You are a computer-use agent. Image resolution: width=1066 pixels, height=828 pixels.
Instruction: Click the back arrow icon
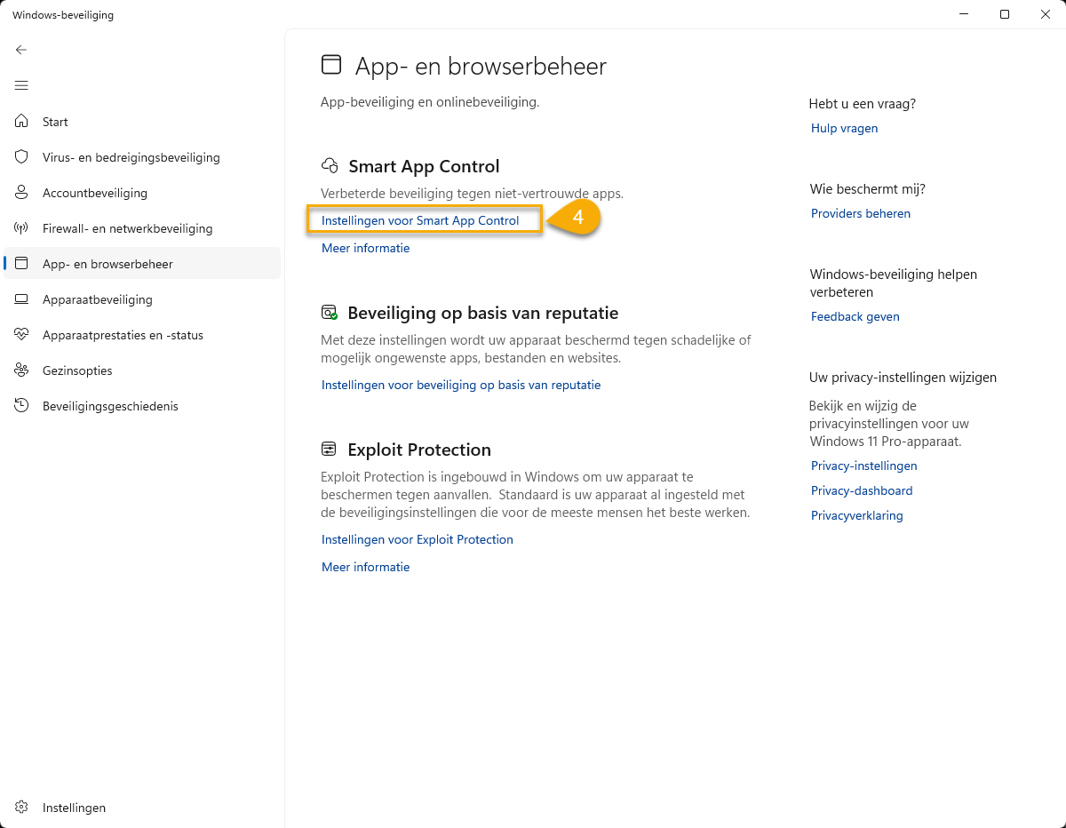[21, 50]
